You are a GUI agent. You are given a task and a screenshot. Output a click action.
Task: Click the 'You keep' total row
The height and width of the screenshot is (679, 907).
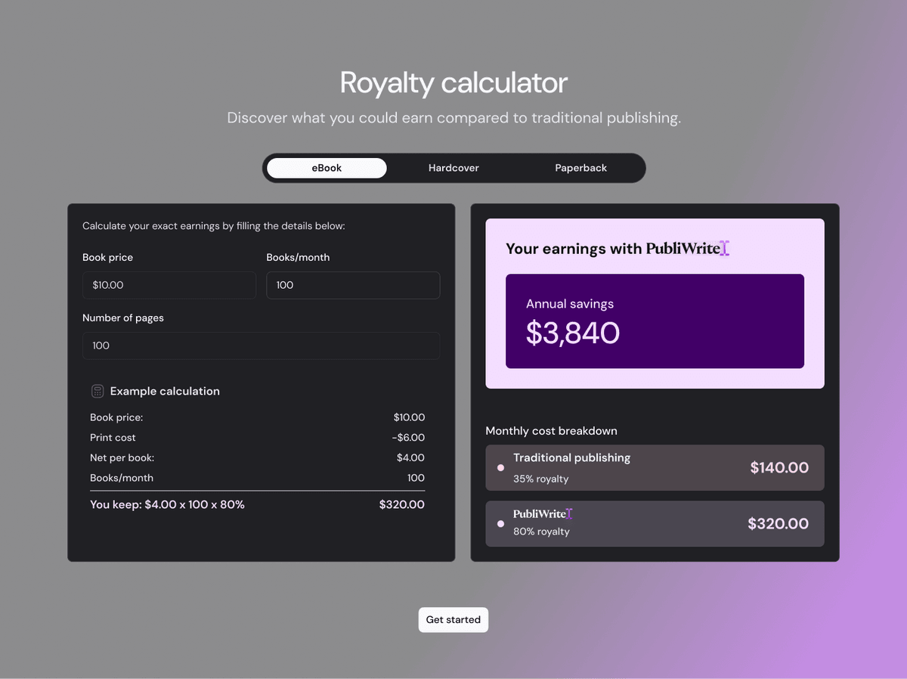tap(257, 504)
